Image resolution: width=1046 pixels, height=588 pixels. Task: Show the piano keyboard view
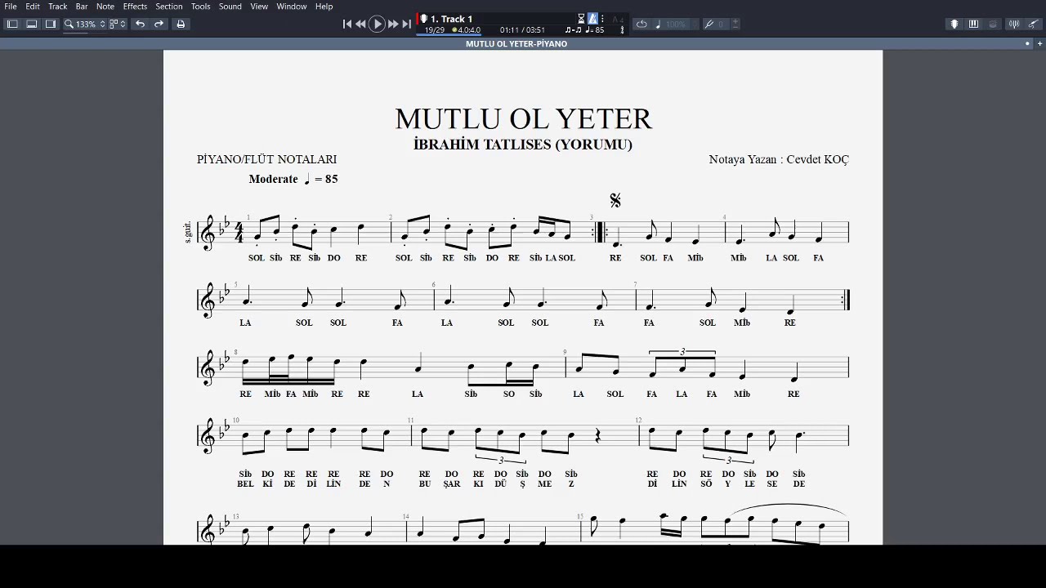(973, 24)
